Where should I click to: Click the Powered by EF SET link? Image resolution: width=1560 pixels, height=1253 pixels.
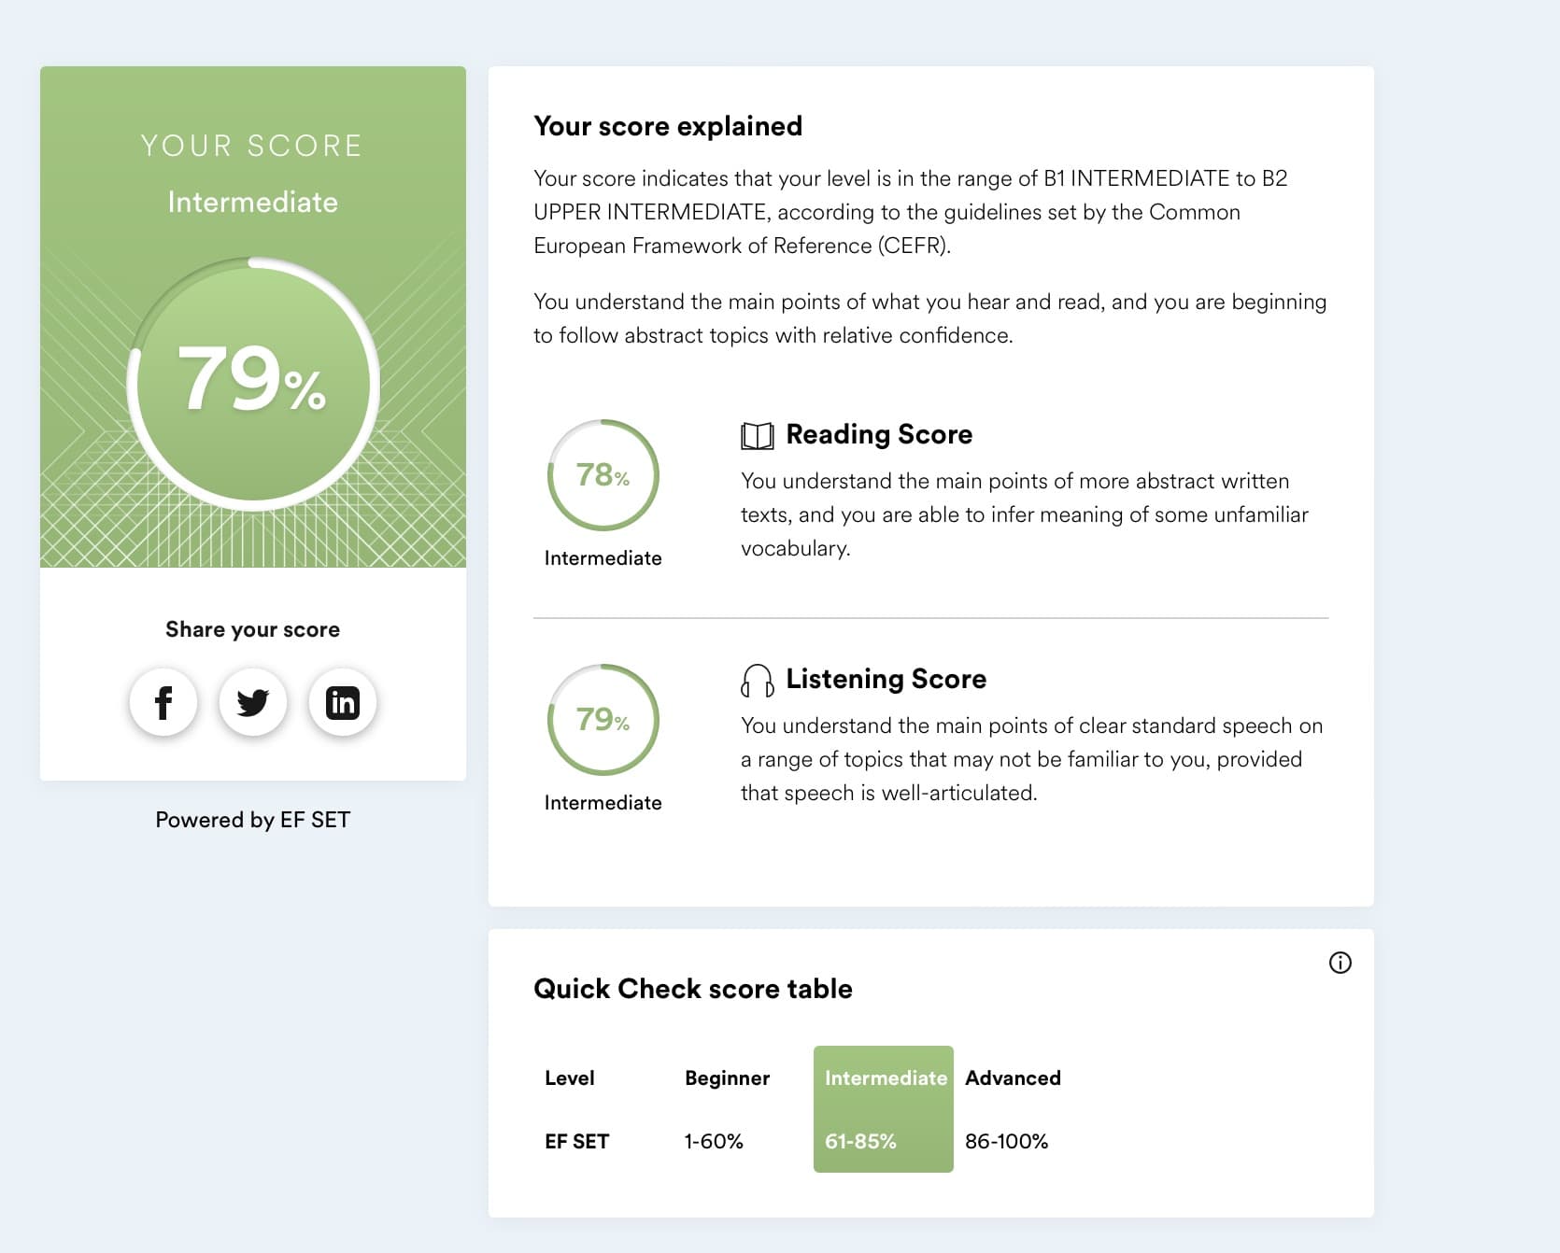(x=252, y=820)
